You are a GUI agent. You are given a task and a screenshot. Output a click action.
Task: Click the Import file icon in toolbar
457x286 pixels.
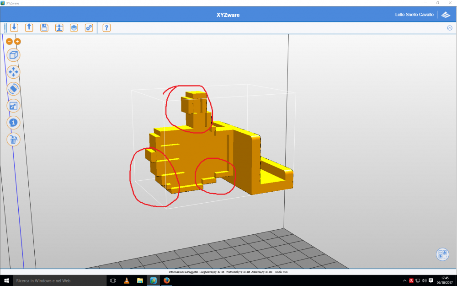tap(14, 27)
